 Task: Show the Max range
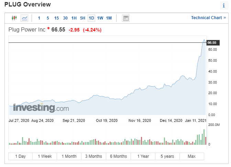pos(192,156)
